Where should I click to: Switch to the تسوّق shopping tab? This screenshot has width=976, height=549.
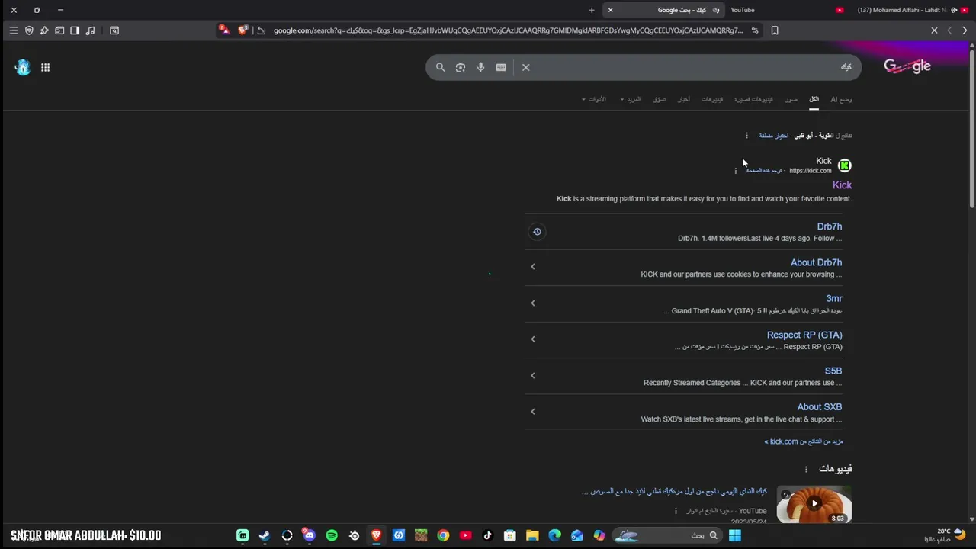click(660, 99)
